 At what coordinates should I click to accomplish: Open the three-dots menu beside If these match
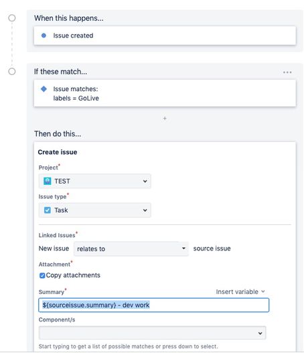[287, 72]
